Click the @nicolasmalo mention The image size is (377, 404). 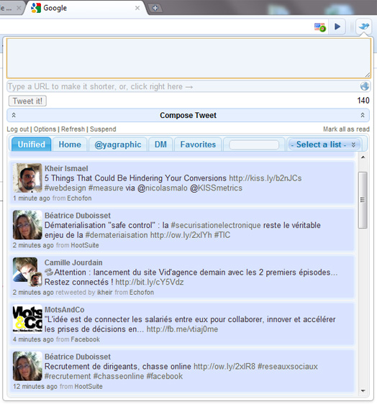click(163, 188)
